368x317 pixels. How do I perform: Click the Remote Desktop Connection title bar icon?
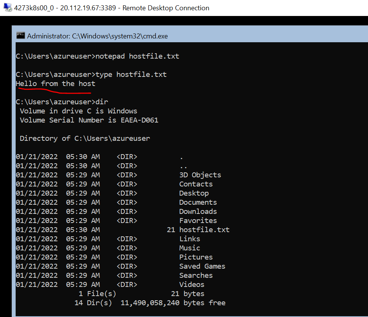coord(8,8)
